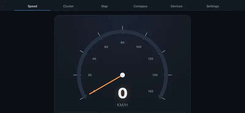Click the 60 gauge label
Viewport: 245px width, 113px height.
pos(106,47)
